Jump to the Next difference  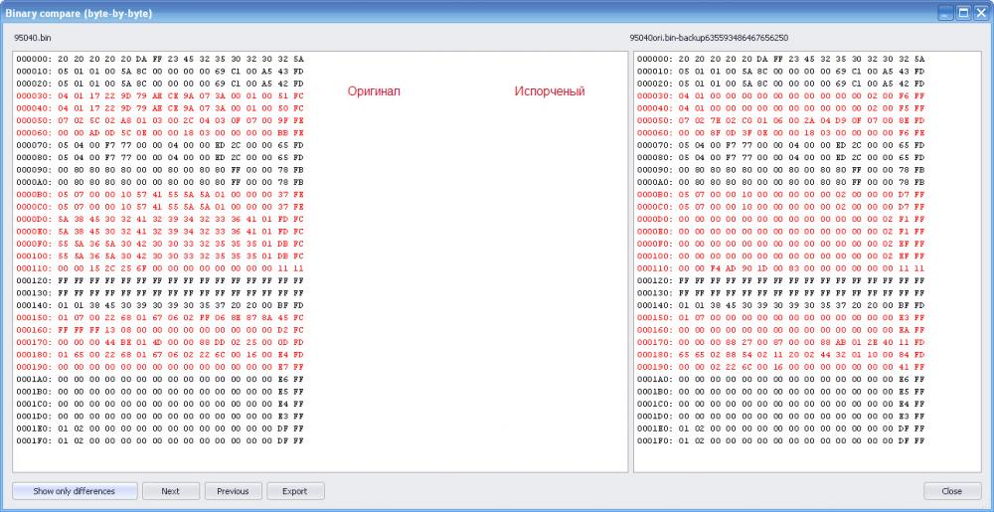[170, 491]
